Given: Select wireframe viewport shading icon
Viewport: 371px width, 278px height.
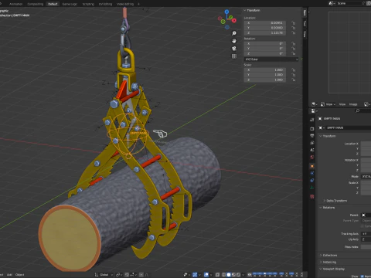Looking at the screenshot, I should coord(223,275).
